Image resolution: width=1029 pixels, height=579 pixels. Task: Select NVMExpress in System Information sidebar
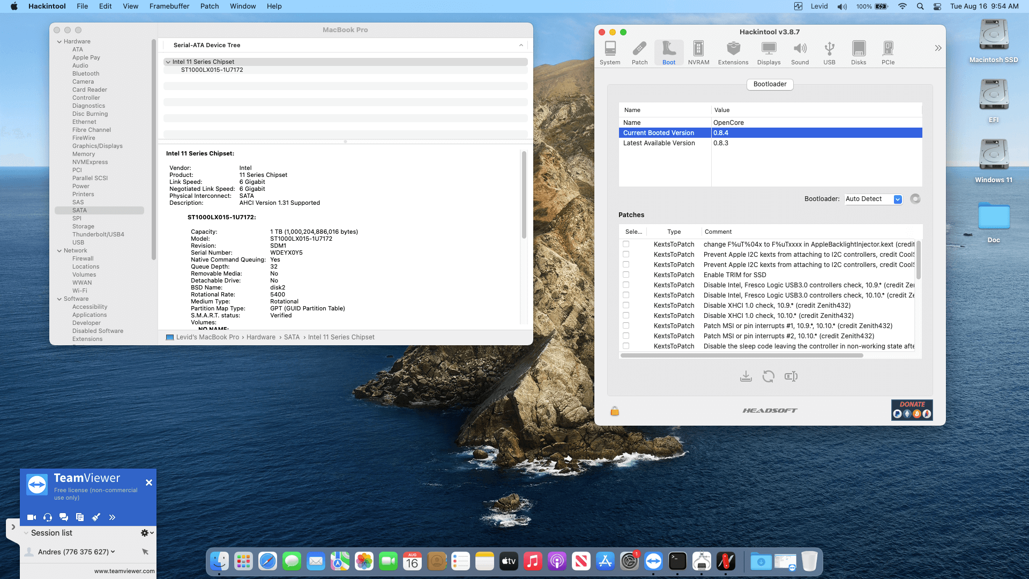90,162
